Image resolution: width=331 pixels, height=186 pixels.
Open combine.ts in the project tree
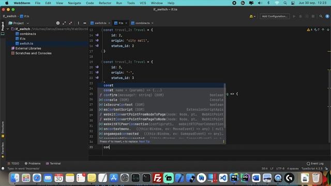point(28,34)
